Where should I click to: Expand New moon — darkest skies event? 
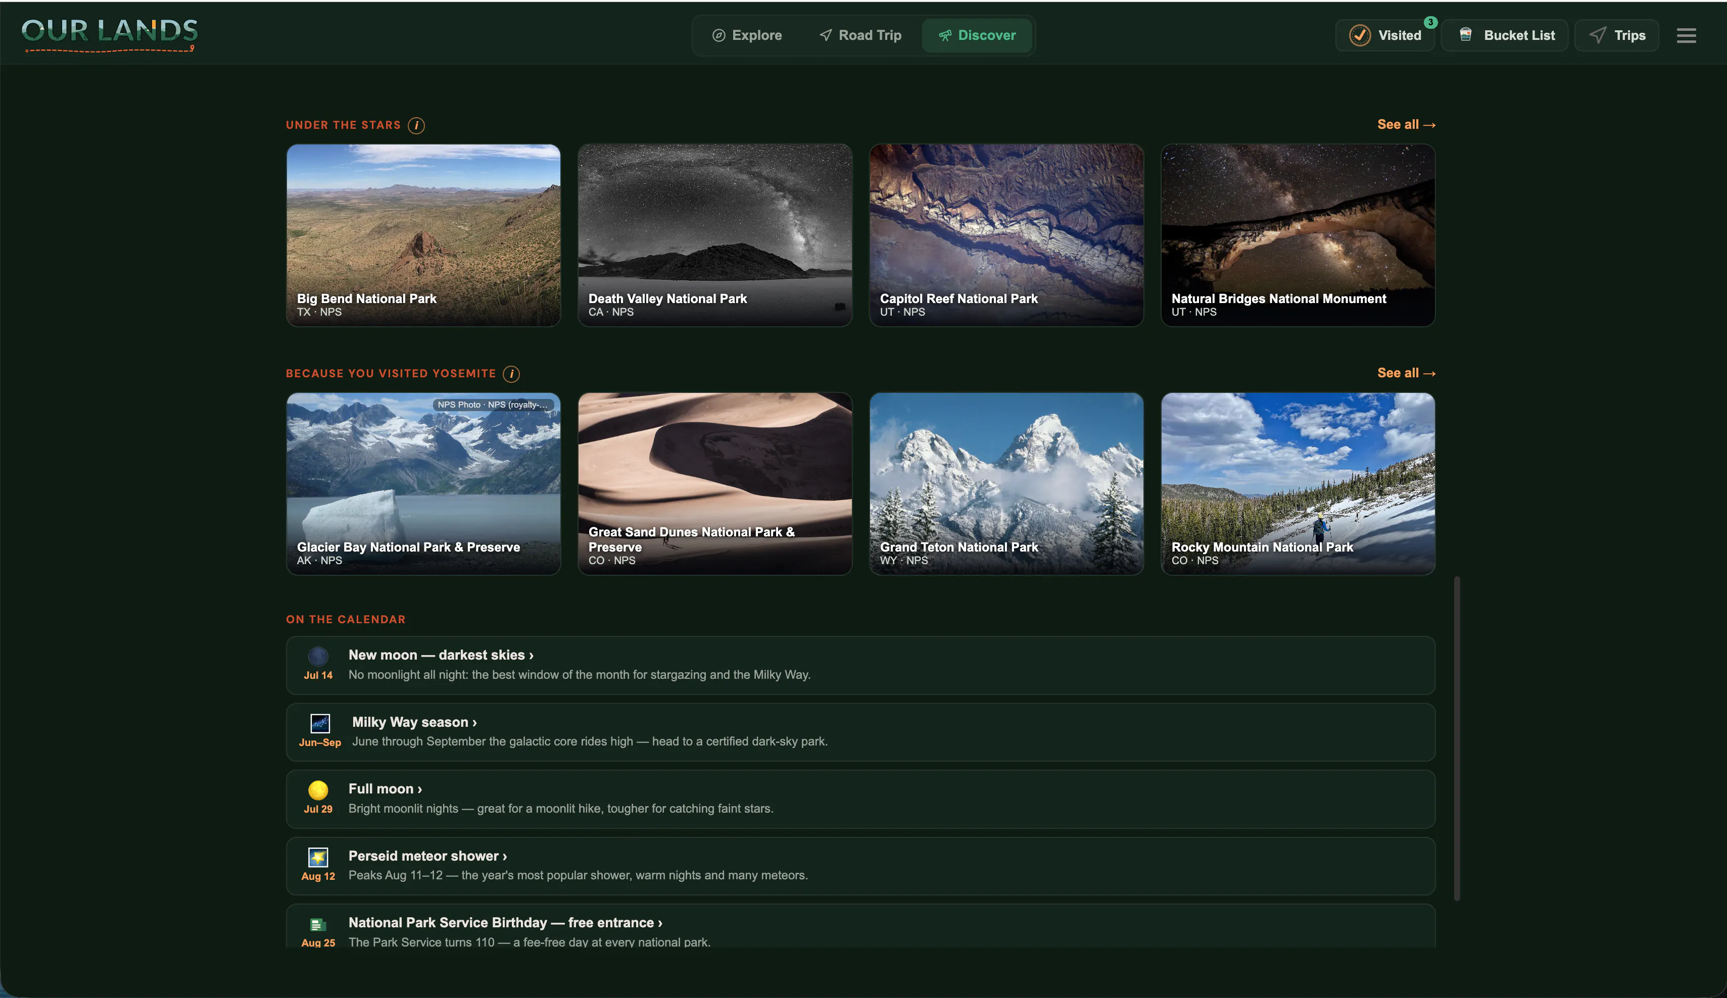(x=861, y=665)
